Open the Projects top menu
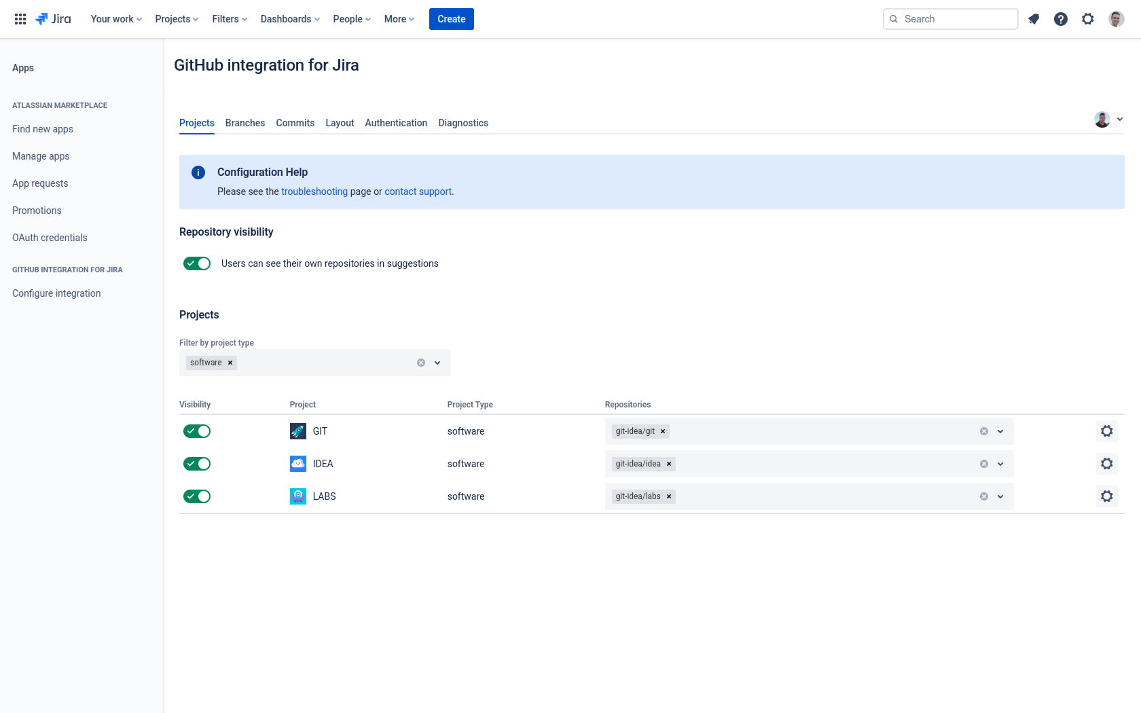The image size is (1141, 713). [x=177, y=19]
